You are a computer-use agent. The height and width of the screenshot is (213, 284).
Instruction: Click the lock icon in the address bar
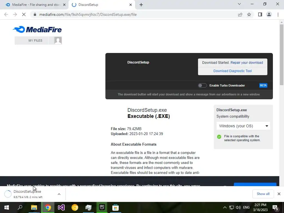[x=35, y=14]
